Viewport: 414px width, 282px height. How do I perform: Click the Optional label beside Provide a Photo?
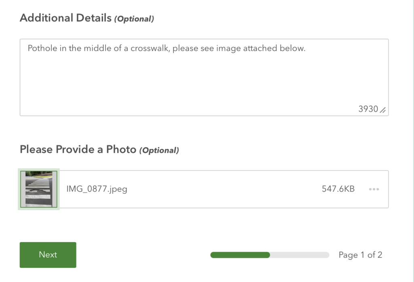(159, 150)
